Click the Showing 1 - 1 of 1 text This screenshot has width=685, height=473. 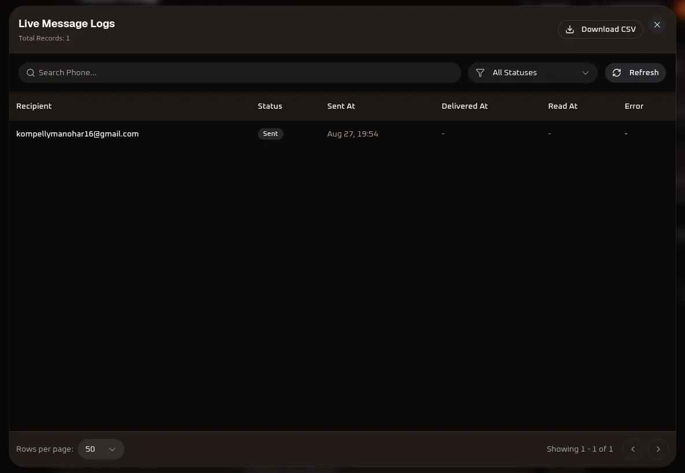click(580, 449)
